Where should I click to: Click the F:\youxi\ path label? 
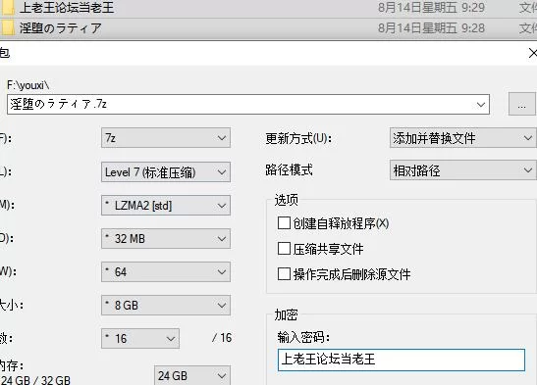coord(28,85)
